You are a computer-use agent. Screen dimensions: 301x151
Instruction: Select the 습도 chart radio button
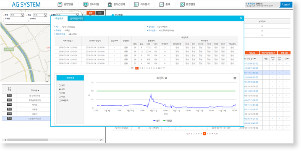[60, 89]
